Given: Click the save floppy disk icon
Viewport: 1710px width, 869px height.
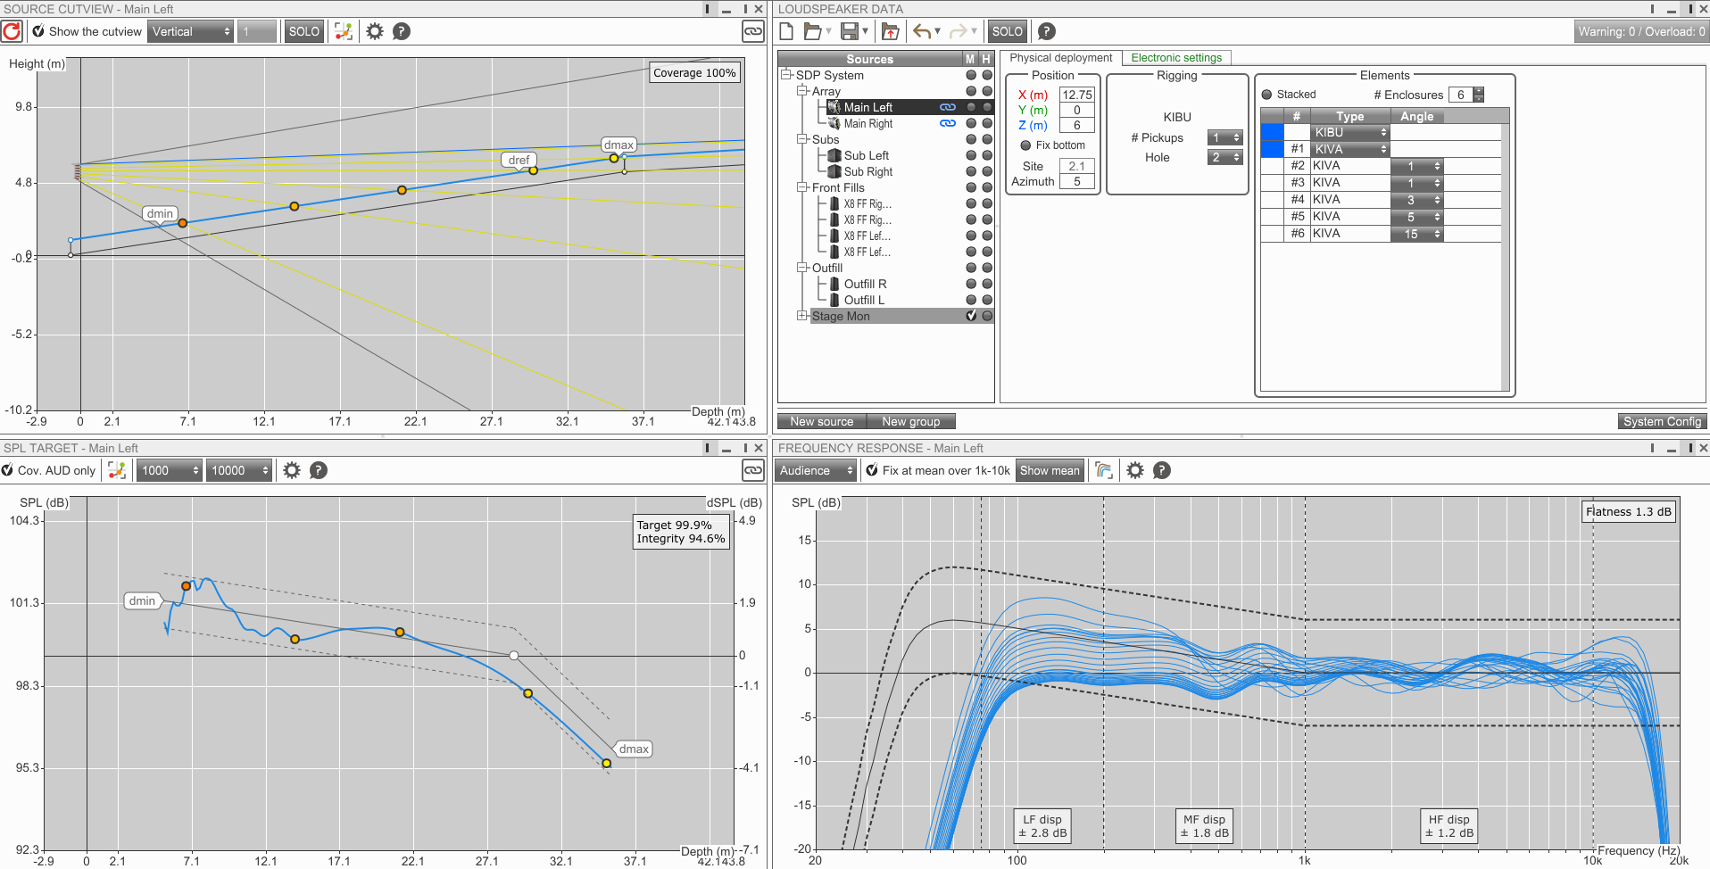Looking at the screenshot, I should click(x=850, y=31).
